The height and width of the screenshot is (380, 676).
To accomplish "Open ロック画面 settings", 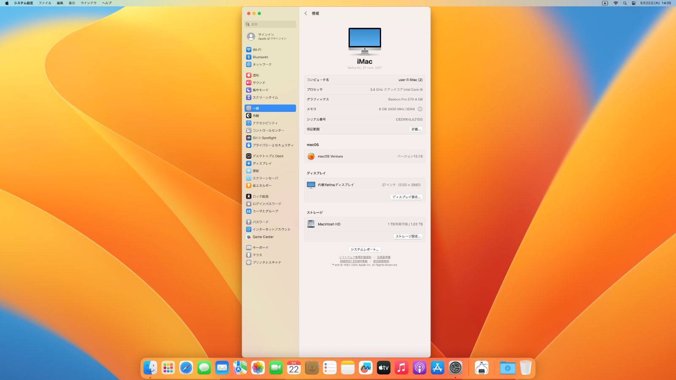I will (x=270, y=196).
